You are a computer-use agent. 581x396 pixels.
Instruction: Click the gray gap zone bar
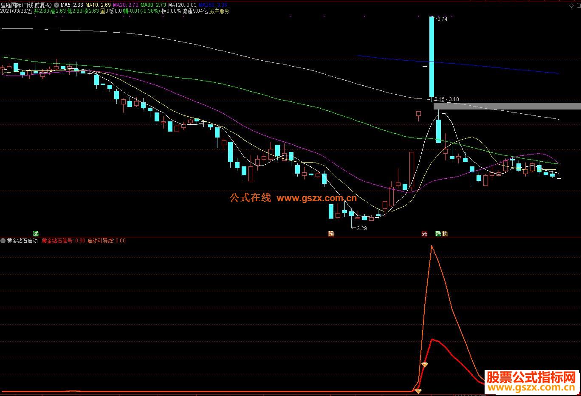pyautogui.click(x=507, y=106)
